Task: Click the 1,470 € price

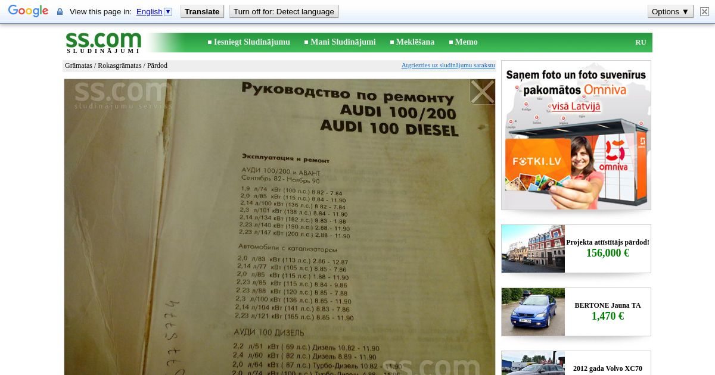Action: [x=608, y=316]
